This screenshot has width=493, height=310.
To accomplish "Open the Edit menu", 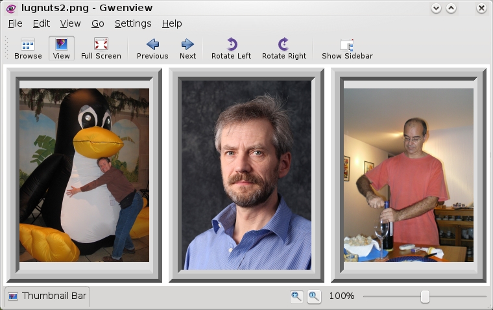I will [x=42, y=23].
